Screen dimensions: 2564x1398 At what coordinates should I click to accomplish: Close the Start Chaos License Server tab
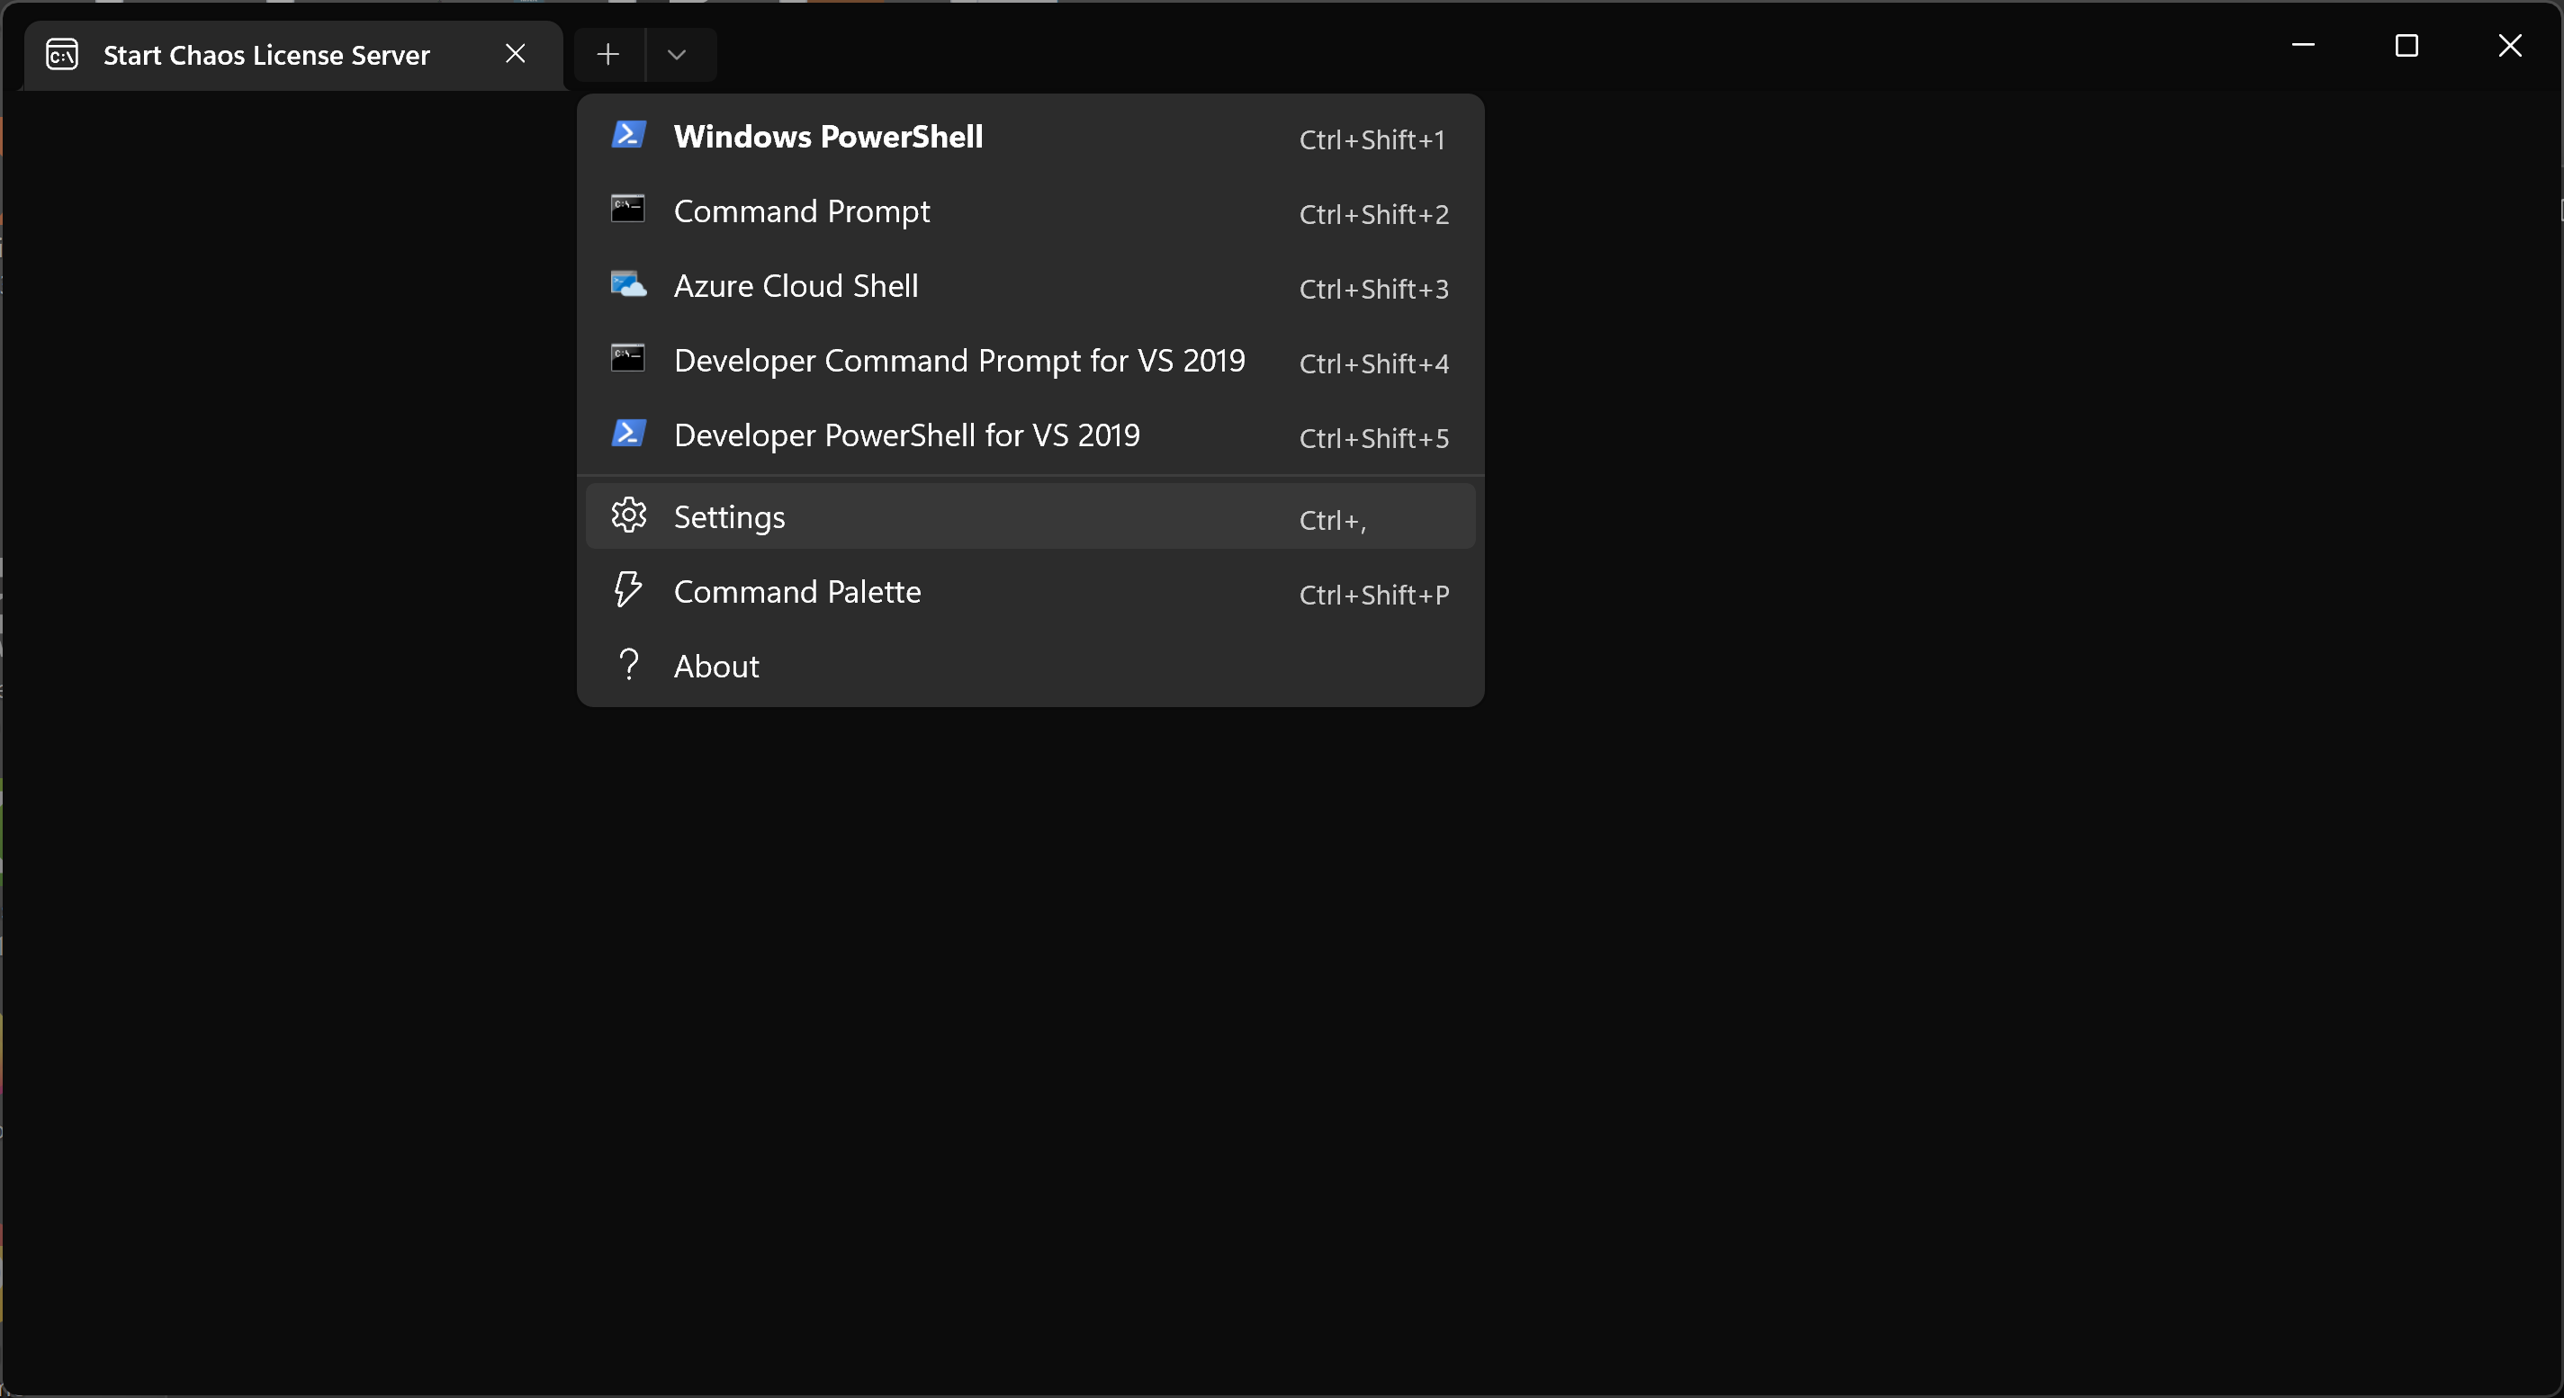click(x=515, y=54)
